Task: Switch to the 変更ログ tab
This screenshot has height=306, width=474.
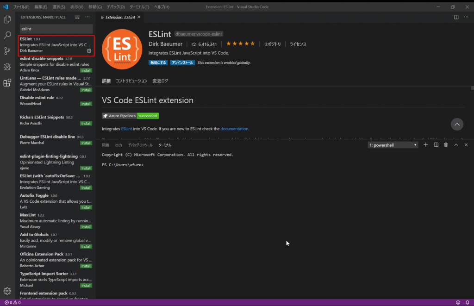Action: click(160, 81)
